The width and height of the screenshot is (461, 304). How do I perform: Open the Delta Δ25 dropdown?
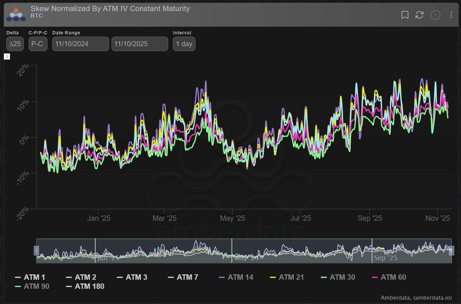click(x=15, y=44)
